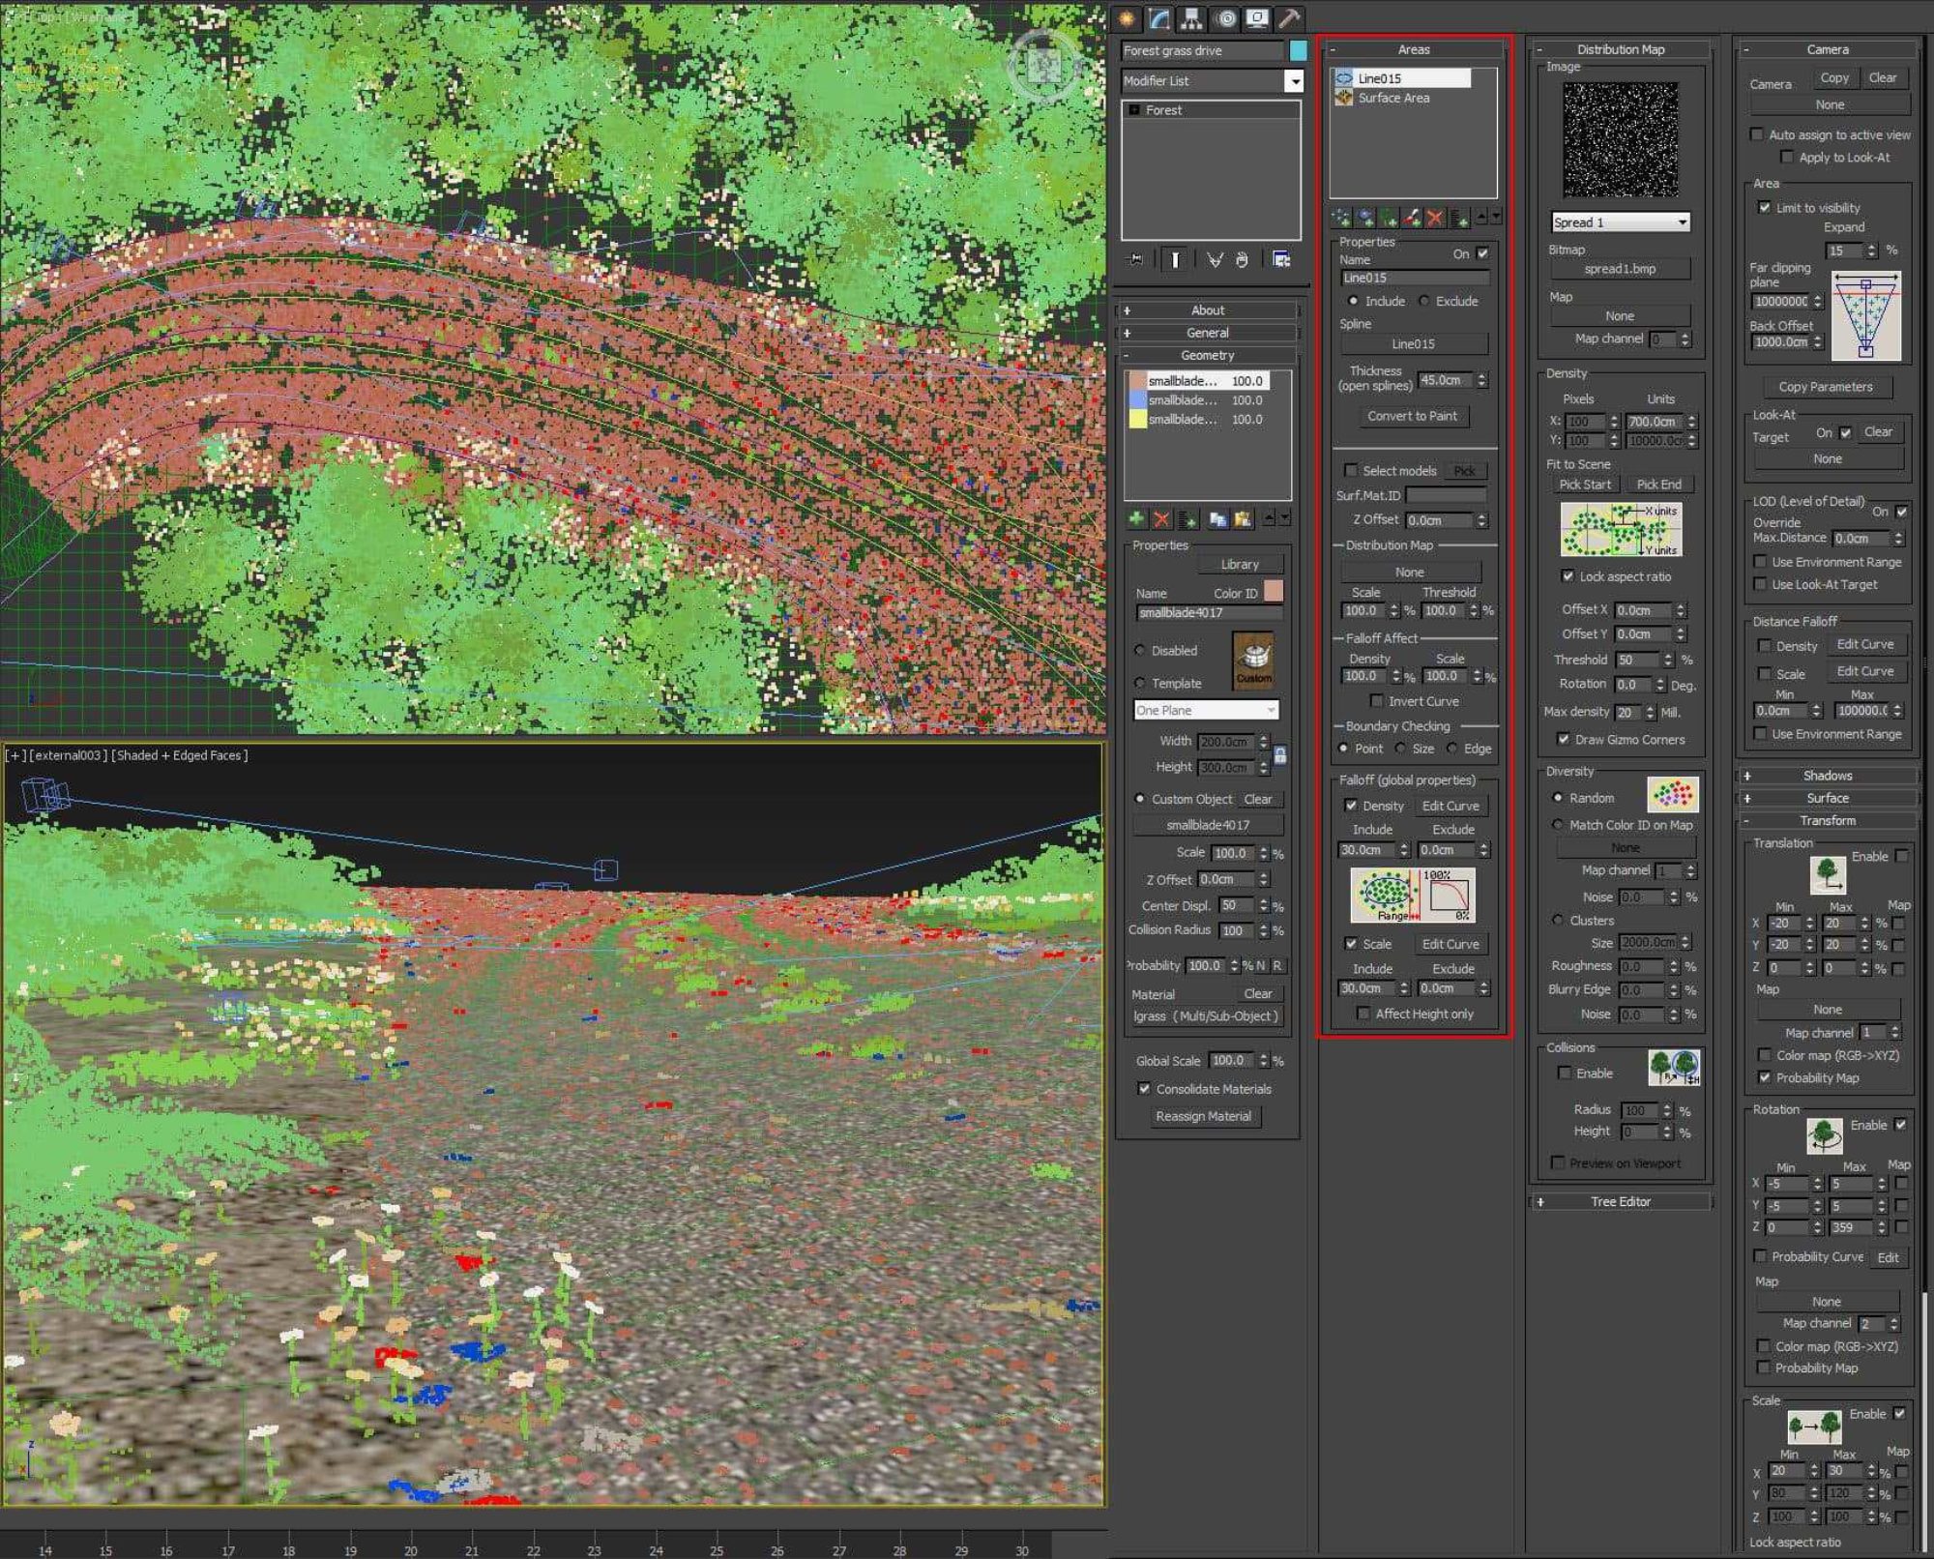The image size is (1934, 1559).
Task: Open the Modifier List dropdown
Action: coord(1294,81)
